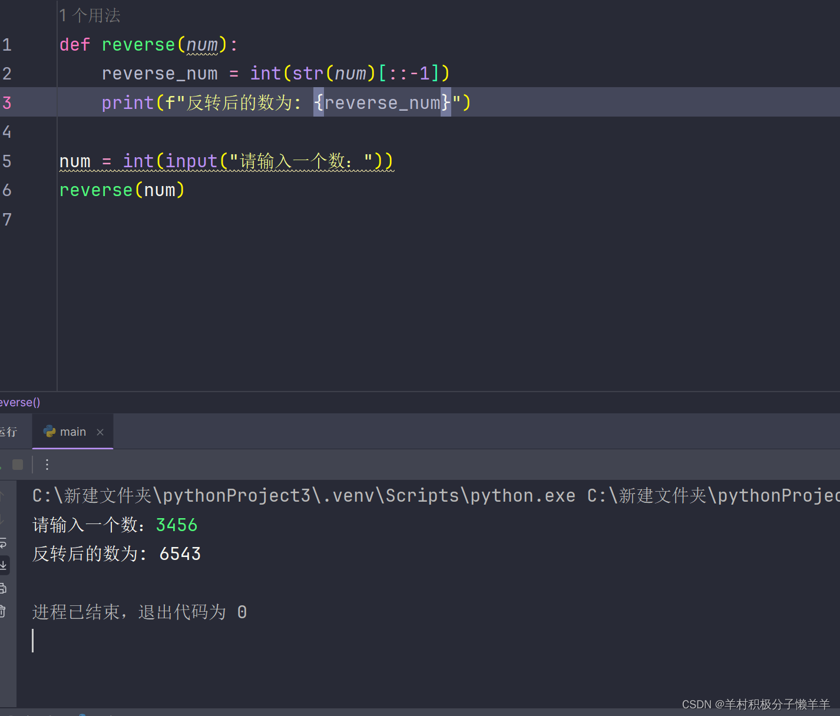Click line number 1 in the gutter

tap(7, 45)
